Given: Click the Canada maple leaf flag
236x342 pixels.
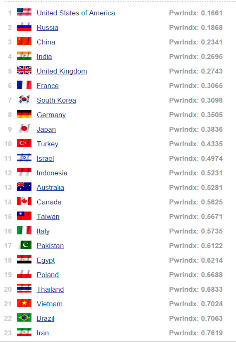Looking at the screenshot, I should [x=24, y=201].
